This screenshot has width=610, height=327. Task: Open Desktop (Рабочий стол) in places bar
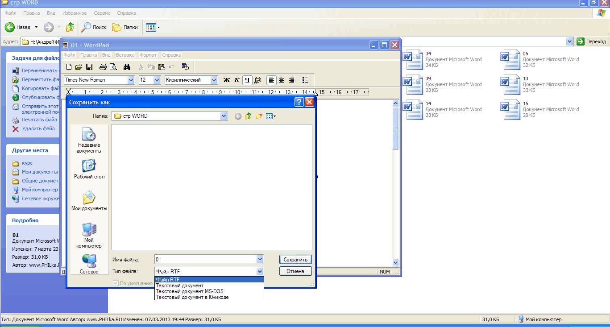[89, 170]
